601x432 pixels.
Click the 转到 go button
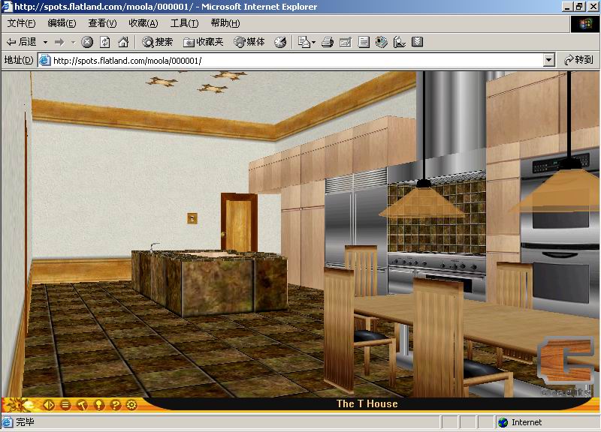(x=578, y=60)
